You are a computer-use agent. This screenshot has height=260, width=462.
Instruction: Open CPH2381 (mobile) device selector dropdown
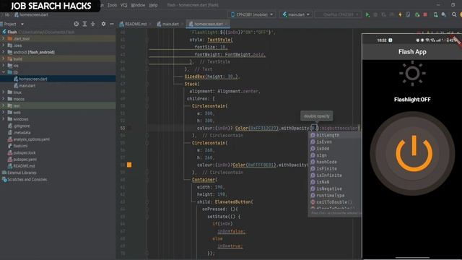(252, 14)
